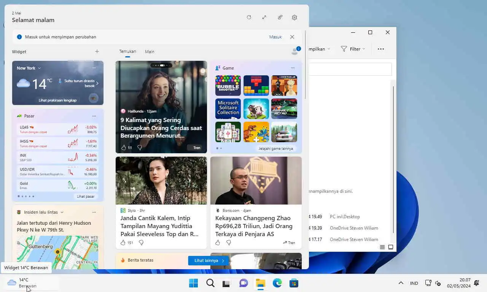Viewport: 487px width, 292px height.
Task: Refresh the widgets feed
Action: click(249, 17)
